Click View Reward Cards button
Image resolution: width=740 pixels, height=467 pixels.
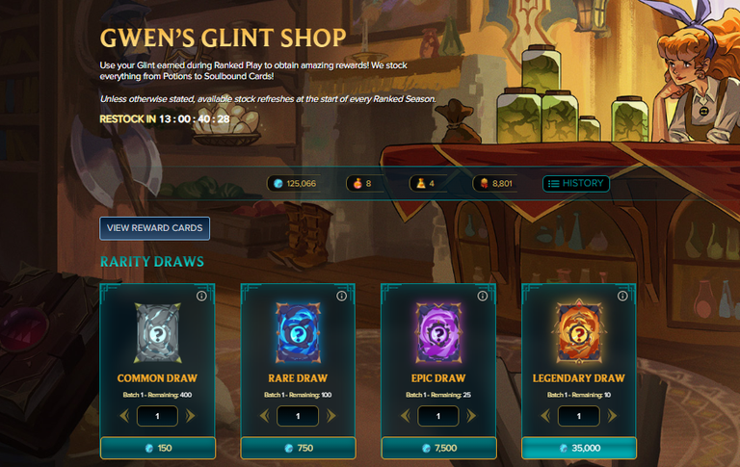click(x=155, y=228)
